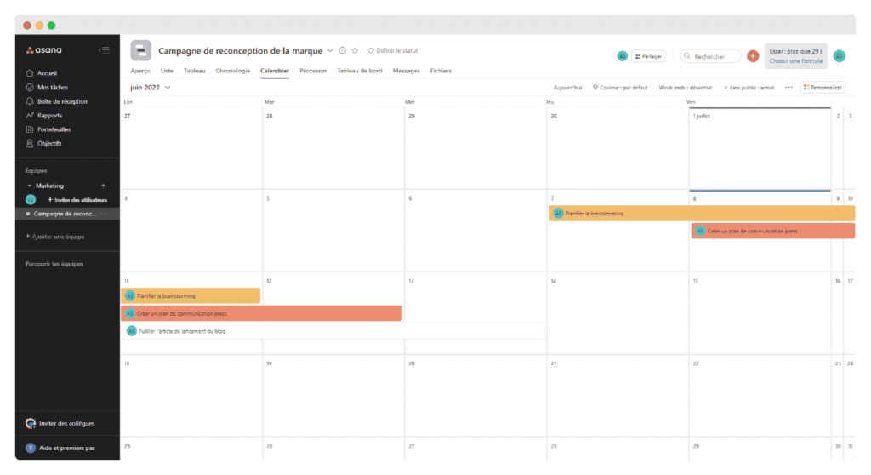Open Créer un plan de communication task on day 8
The image size is (871, 475).
[772, 231]
